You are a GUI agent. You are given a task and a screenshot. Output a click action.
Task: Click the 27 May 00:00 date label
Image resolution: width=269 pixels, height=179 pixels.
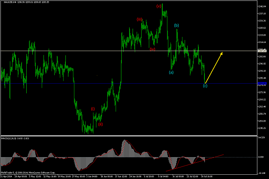pyautogui.click(x=79, y=176)
